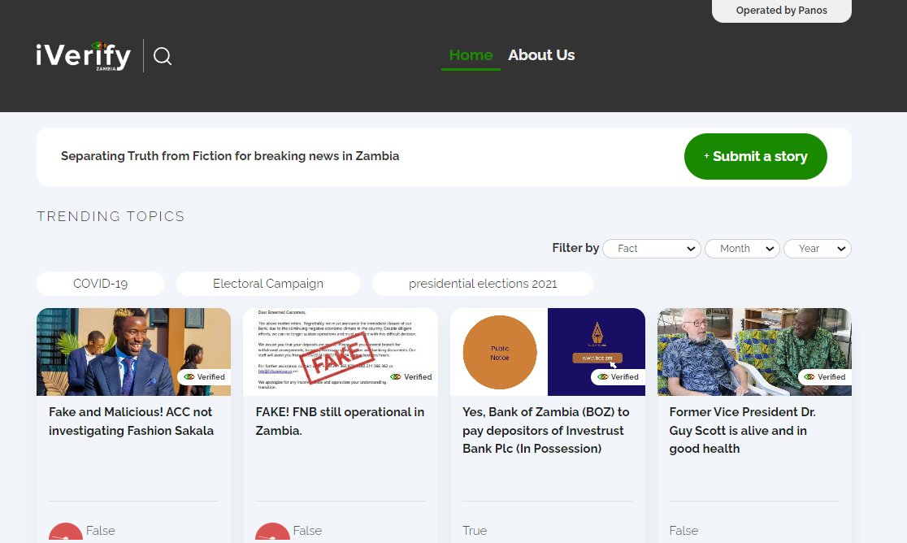Click True label on Bank of Zambia card
Viewport: 907px width, 543px height.
(475, 531)
